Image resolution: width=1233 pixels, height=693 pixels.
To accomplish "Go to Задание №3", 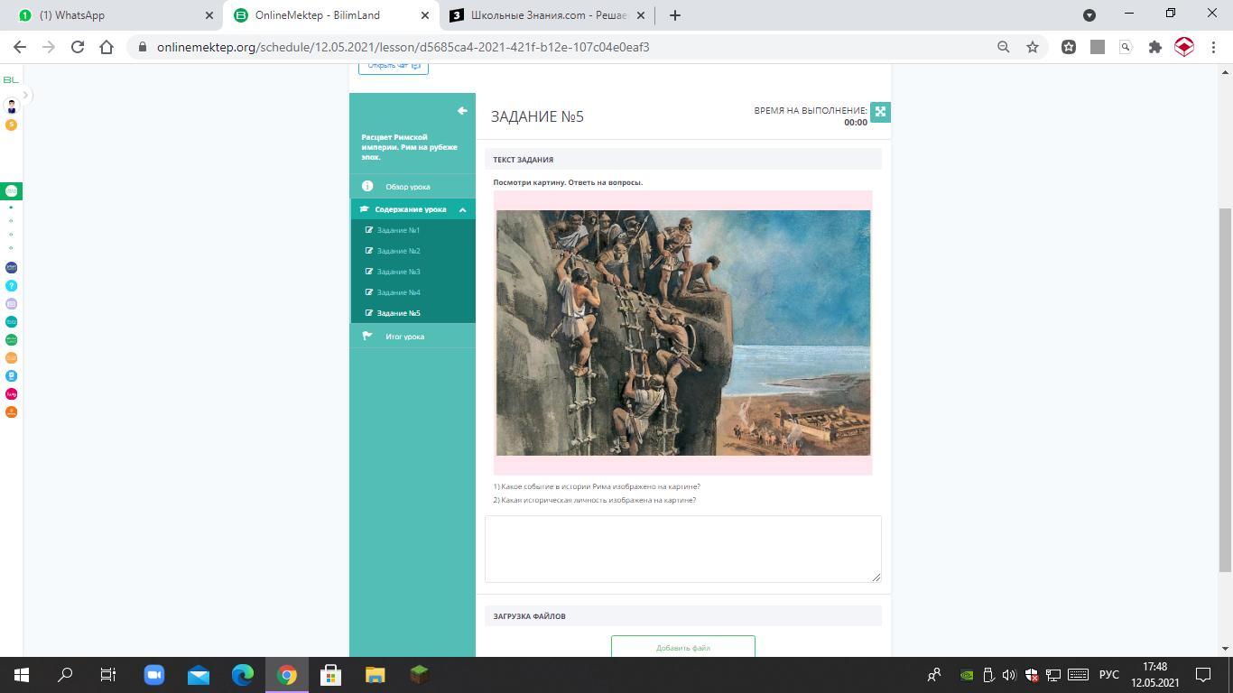I will click(x=398, y=272).
